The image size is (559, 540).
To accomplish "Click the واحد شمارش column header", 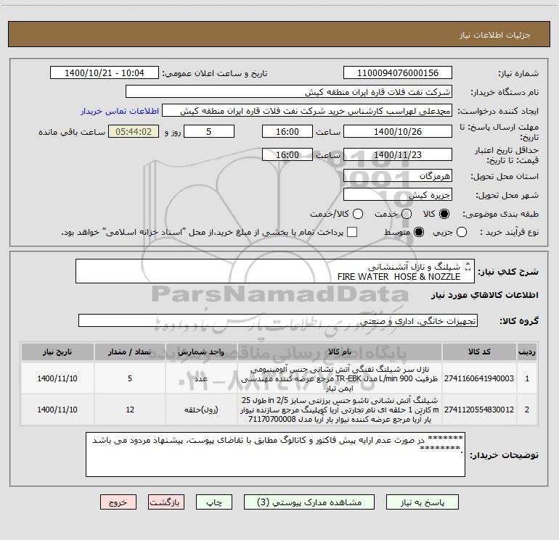I will click(x=201, y=352).
